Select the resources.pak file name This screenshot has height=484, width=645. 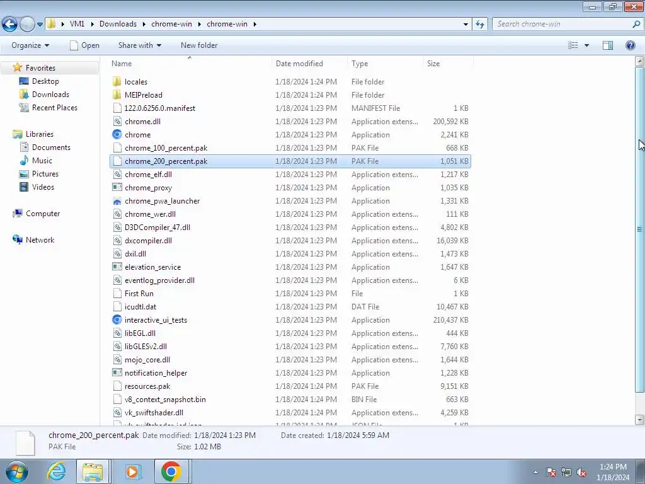click(147, 386)
